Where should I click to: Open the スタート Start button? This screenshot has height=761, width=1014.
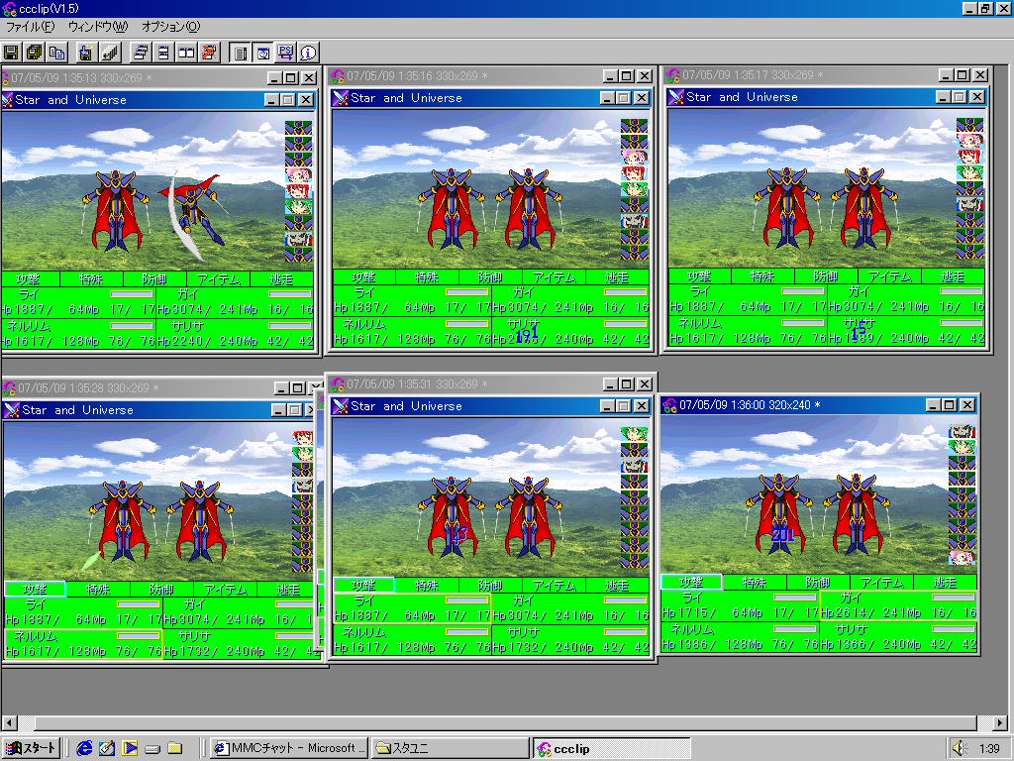click(x=32, y=748)
